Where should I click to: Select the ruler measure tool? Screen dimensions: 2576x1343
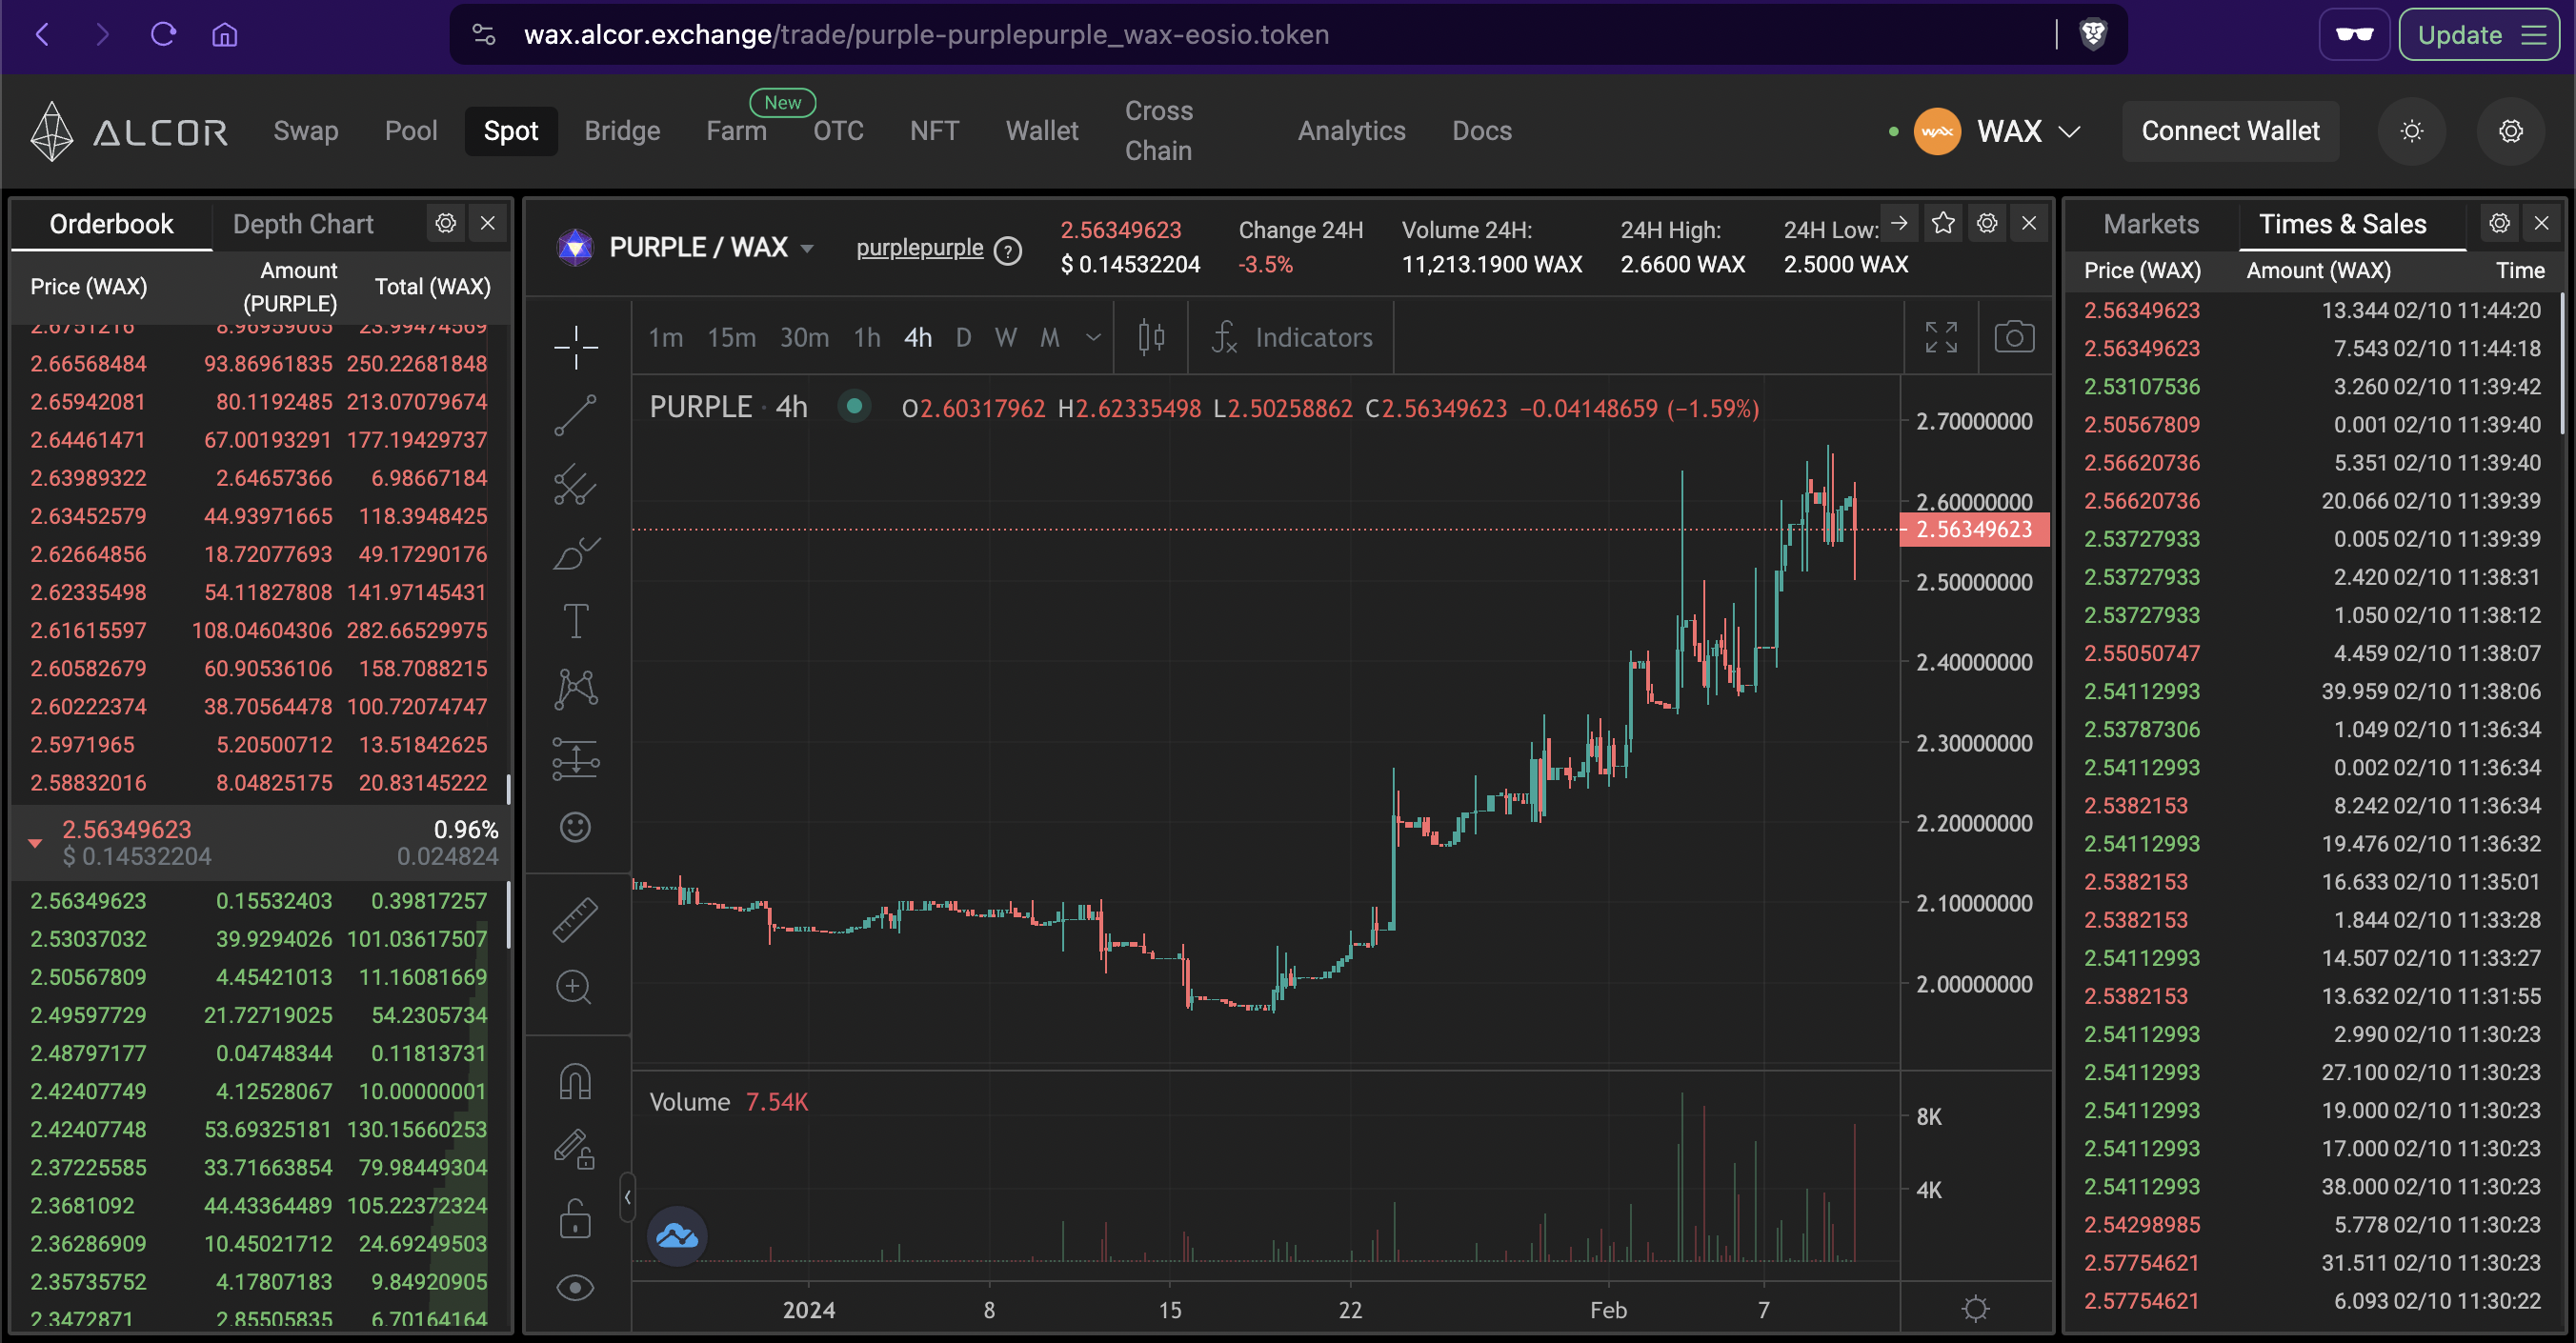tap(576, 920)
